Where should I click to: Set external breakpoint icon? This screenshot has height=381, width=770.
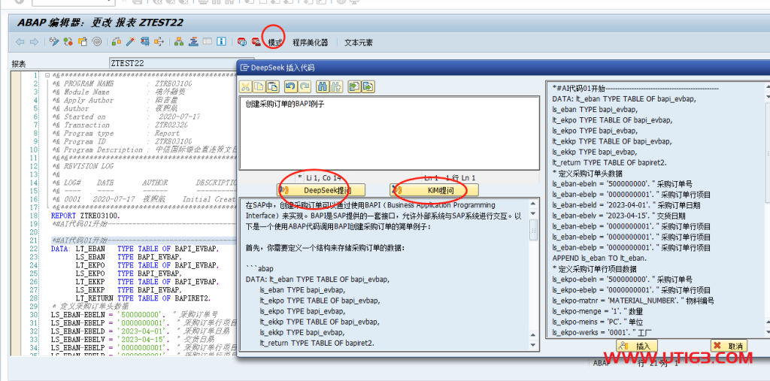256,42
